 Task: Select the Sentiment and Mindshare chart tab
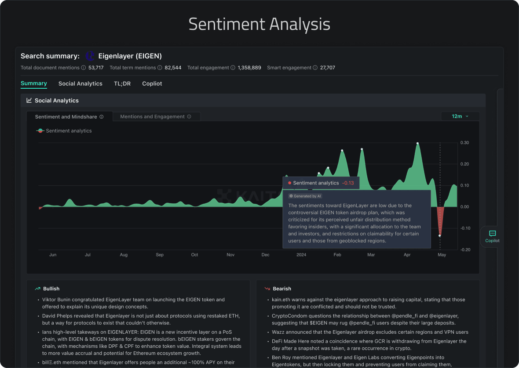pyautogui.click(x=69, y=117)
